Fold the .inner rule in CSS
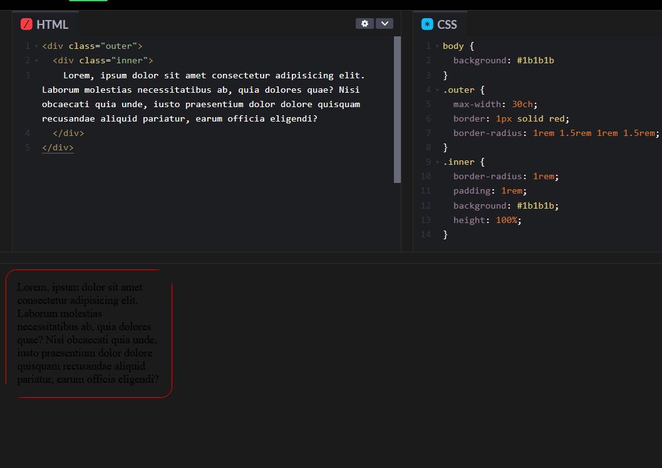This screenshot has width=662, height=468. 437,162
